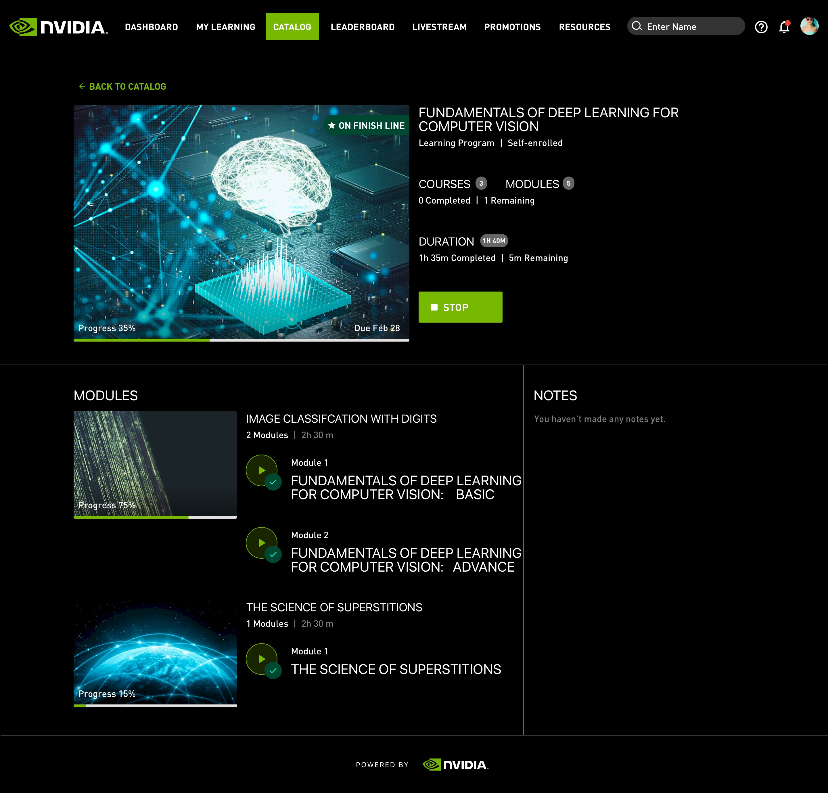Open Image Classifcation with Digits course title

[341, 419]
